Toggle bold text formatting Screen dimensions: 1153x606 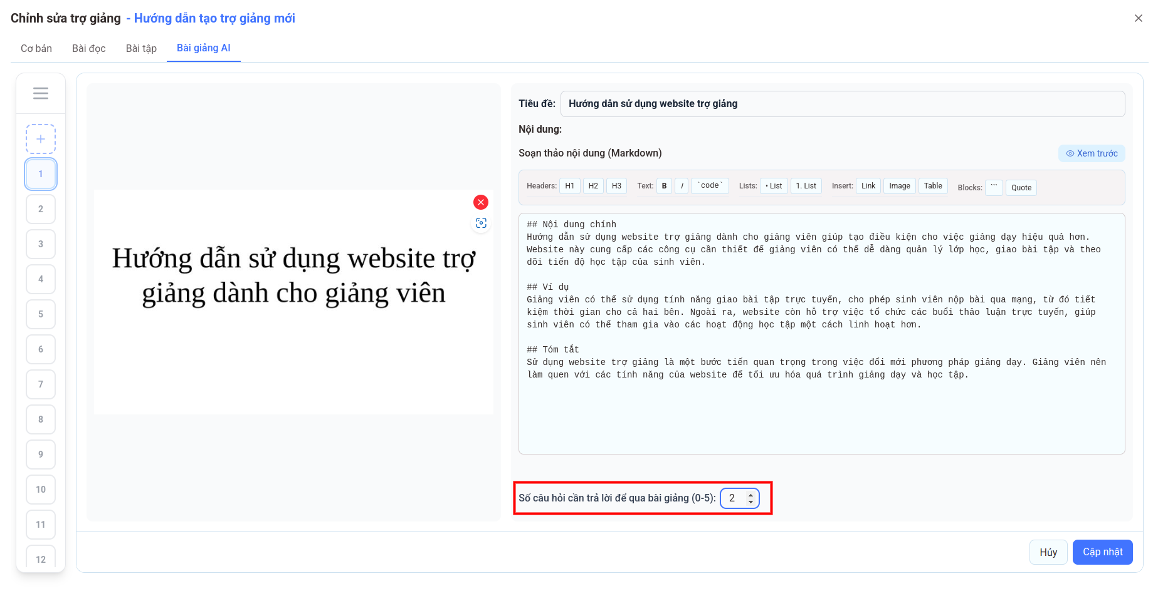click(x=664, y=185)
